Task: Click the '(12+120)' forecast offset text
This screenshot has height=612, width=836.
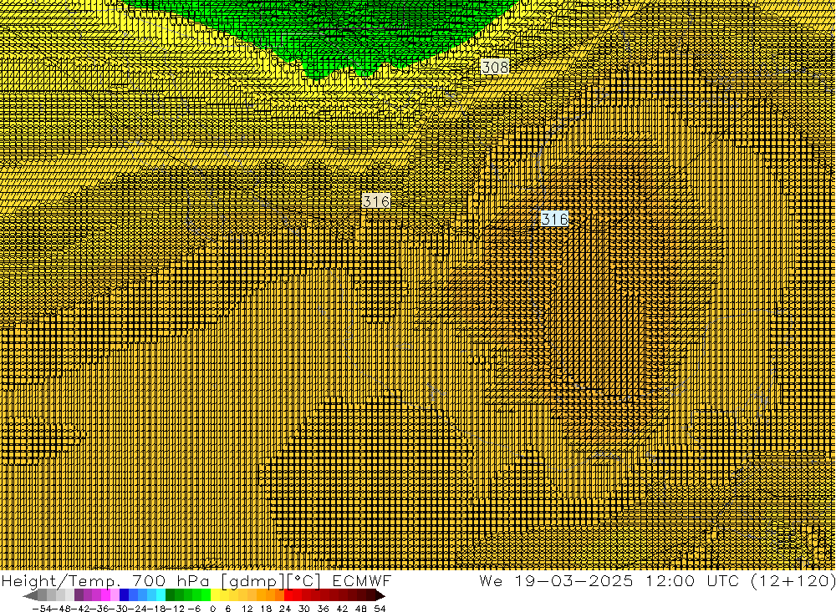Action: [x=793, y=581]
